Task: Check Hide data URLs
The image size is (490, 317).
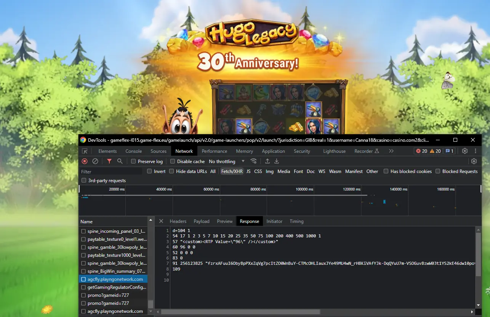Action: click(x=171, y=171)
